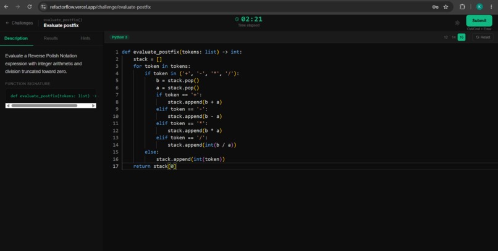The width and height of the screenshot is (498, 251).
Task: Switch to the Results tab
Action: tap(51, 38)
